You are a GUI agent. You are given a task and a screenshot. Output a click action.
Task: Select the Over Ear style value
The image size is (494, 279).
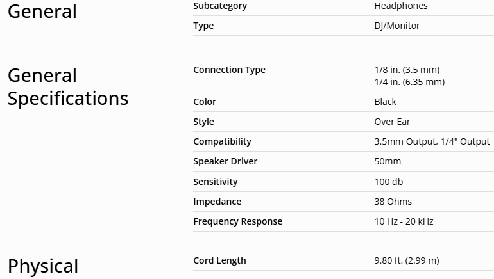(x=392, y=122)
